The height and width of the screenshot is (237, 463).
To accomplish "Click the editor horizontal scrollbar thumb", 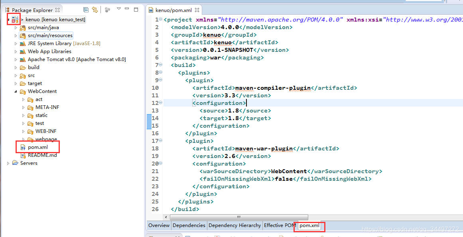I will point(238,217).
